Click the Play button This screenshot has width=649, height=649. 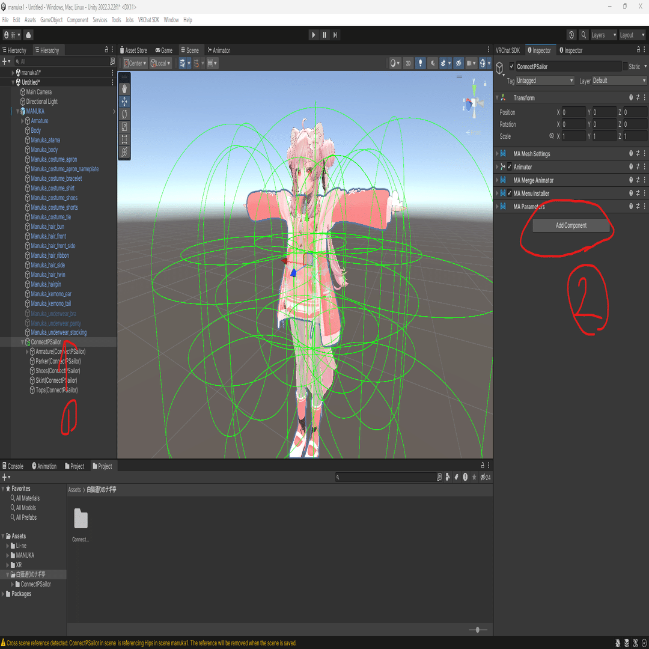coord(313,35)
